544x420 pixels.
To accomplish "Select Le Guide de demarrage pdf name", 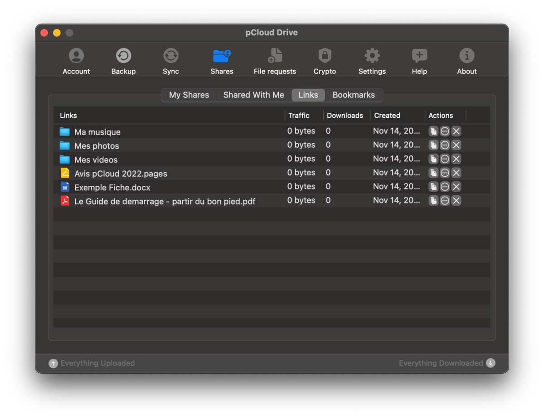I will [x=165, y=201].
